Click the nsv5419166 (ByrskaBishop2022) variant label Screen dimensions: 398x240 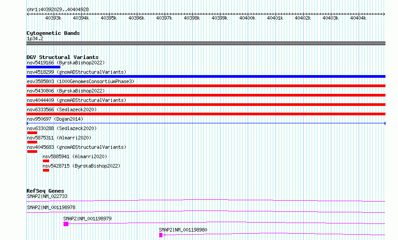pos(66,63)
